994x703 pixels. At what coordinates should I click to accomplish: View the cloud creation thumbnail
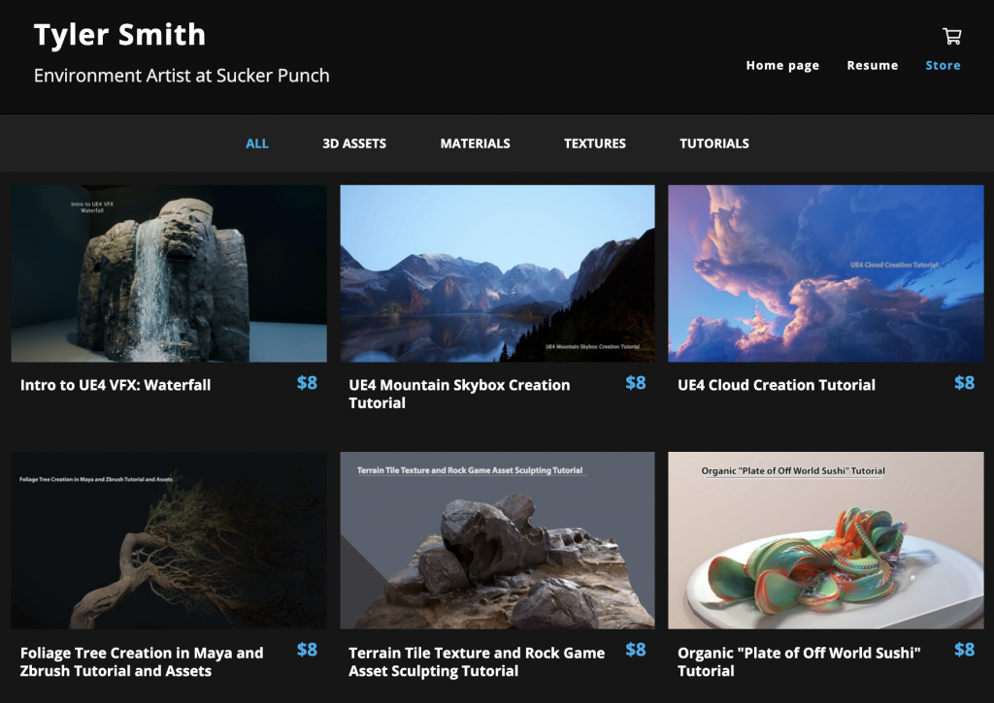[825, 273]
